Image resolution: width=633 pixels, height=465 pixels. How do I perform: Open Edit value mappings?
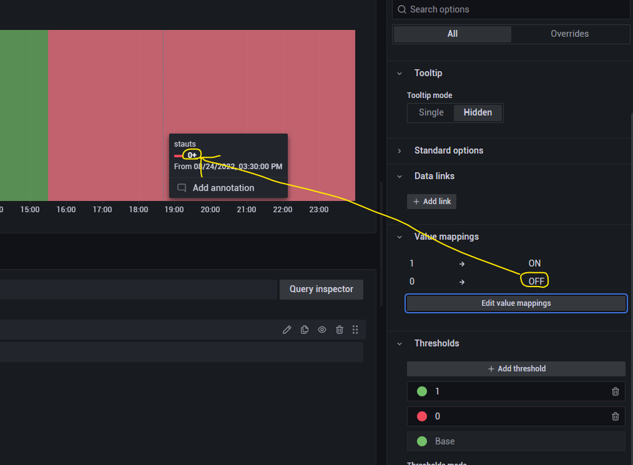(516, 303)
